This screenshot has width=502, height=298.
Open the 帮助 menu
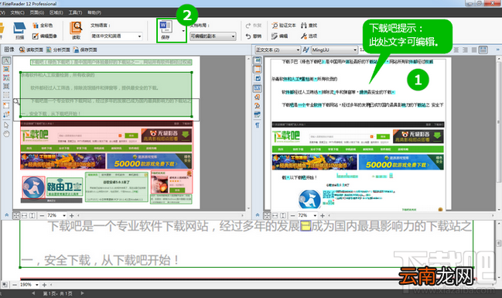(94, 12)
